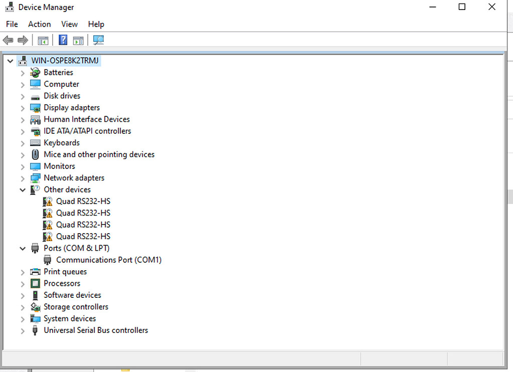513x372 pixels.
Task: Collapse the Ports (COM & LPT) node
Action: tap(23, 248)
